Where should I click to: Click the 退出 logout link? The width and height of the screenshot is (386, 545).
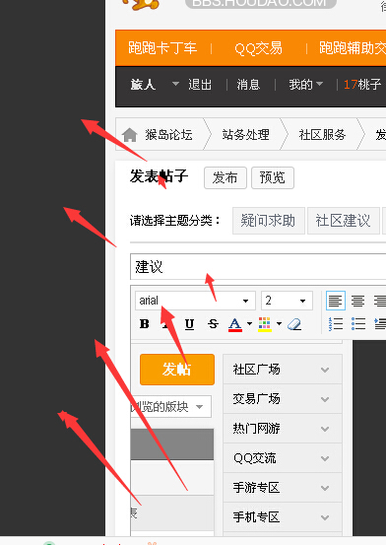point(200,85)
